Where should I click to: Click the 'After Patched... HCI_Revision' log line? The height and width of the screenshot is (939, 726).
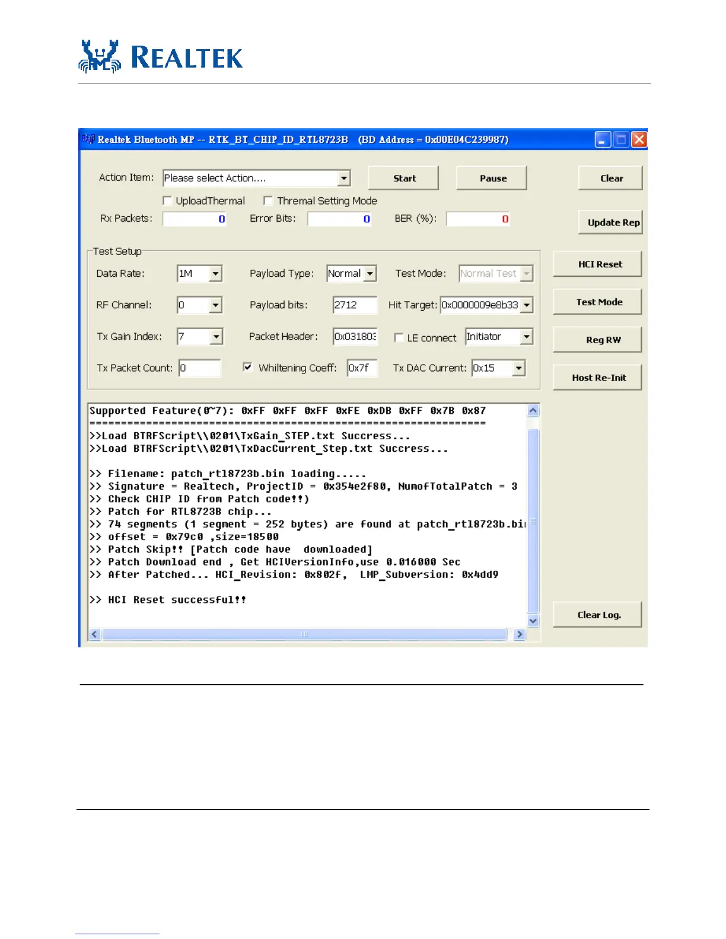point(294,574)
